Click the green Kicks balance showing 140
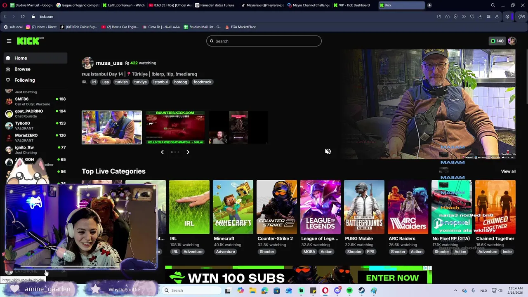This screenshot has width=528, height=297. [x=497, y=41]
